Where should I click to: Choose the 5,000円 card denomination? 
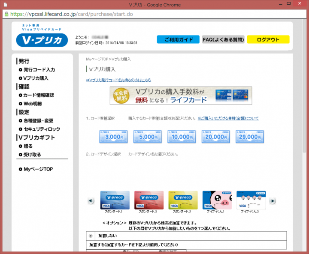tap(148, 137)
